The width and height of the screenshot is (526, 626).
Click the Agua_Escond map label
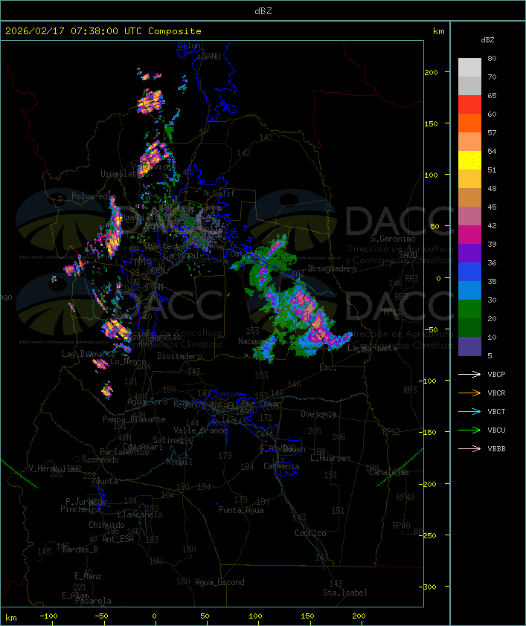pos(219,582)
